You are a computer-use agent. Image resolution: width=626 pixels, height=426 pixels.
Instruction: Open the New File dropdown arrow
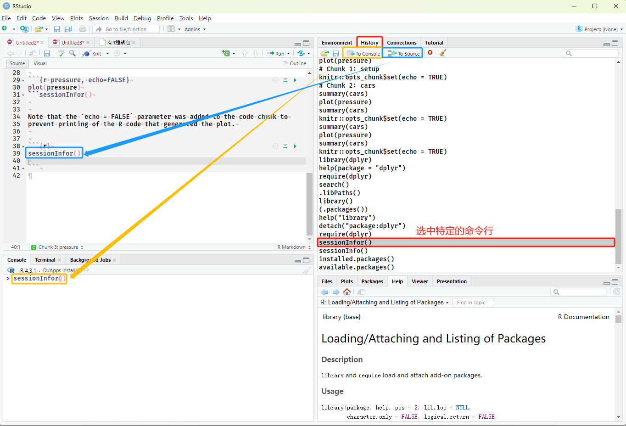(14, 29)
